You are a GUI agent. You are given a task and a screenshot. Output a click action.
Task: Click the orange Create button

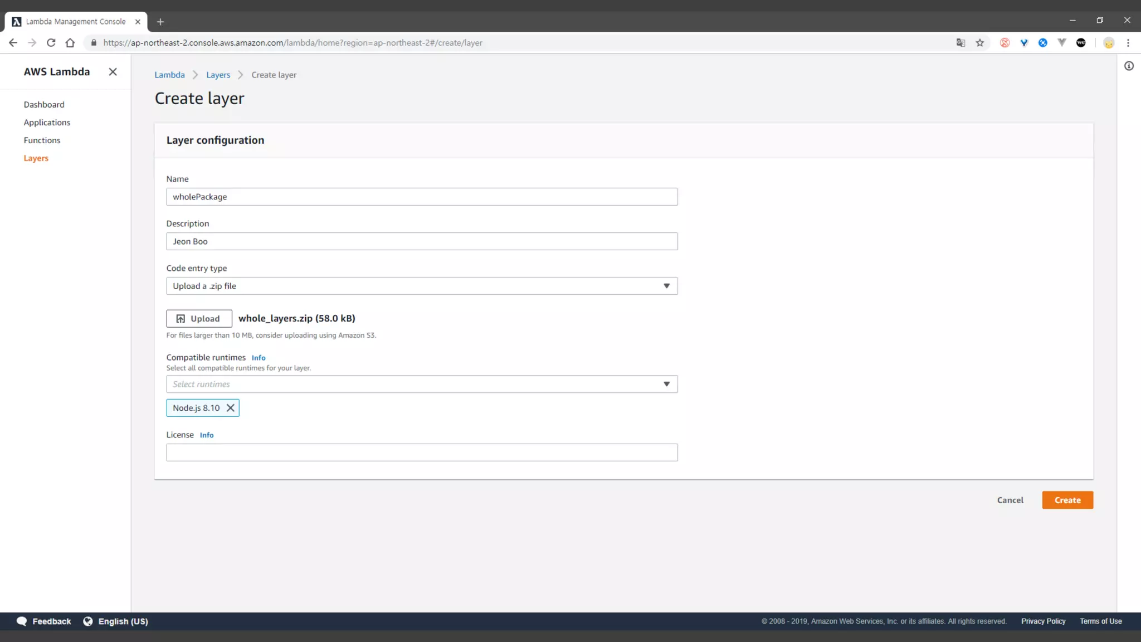click(1067, 500)
